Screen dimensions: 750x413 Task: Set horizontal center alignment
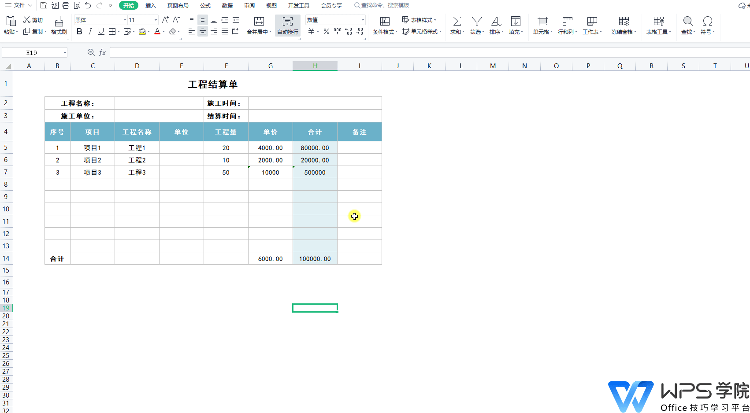point(203,31)
